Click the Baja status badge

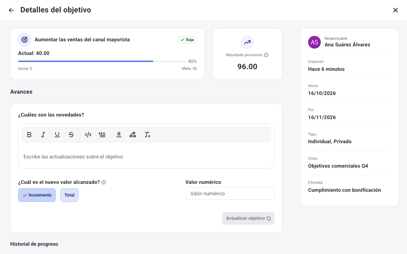pyautogui.click(x=187, y=40)
